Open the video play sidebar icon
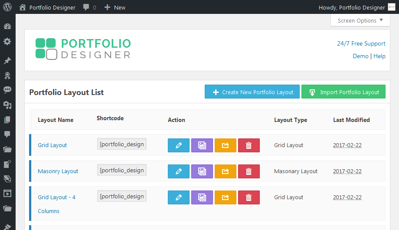399x230 pixels. click(7, 194)
